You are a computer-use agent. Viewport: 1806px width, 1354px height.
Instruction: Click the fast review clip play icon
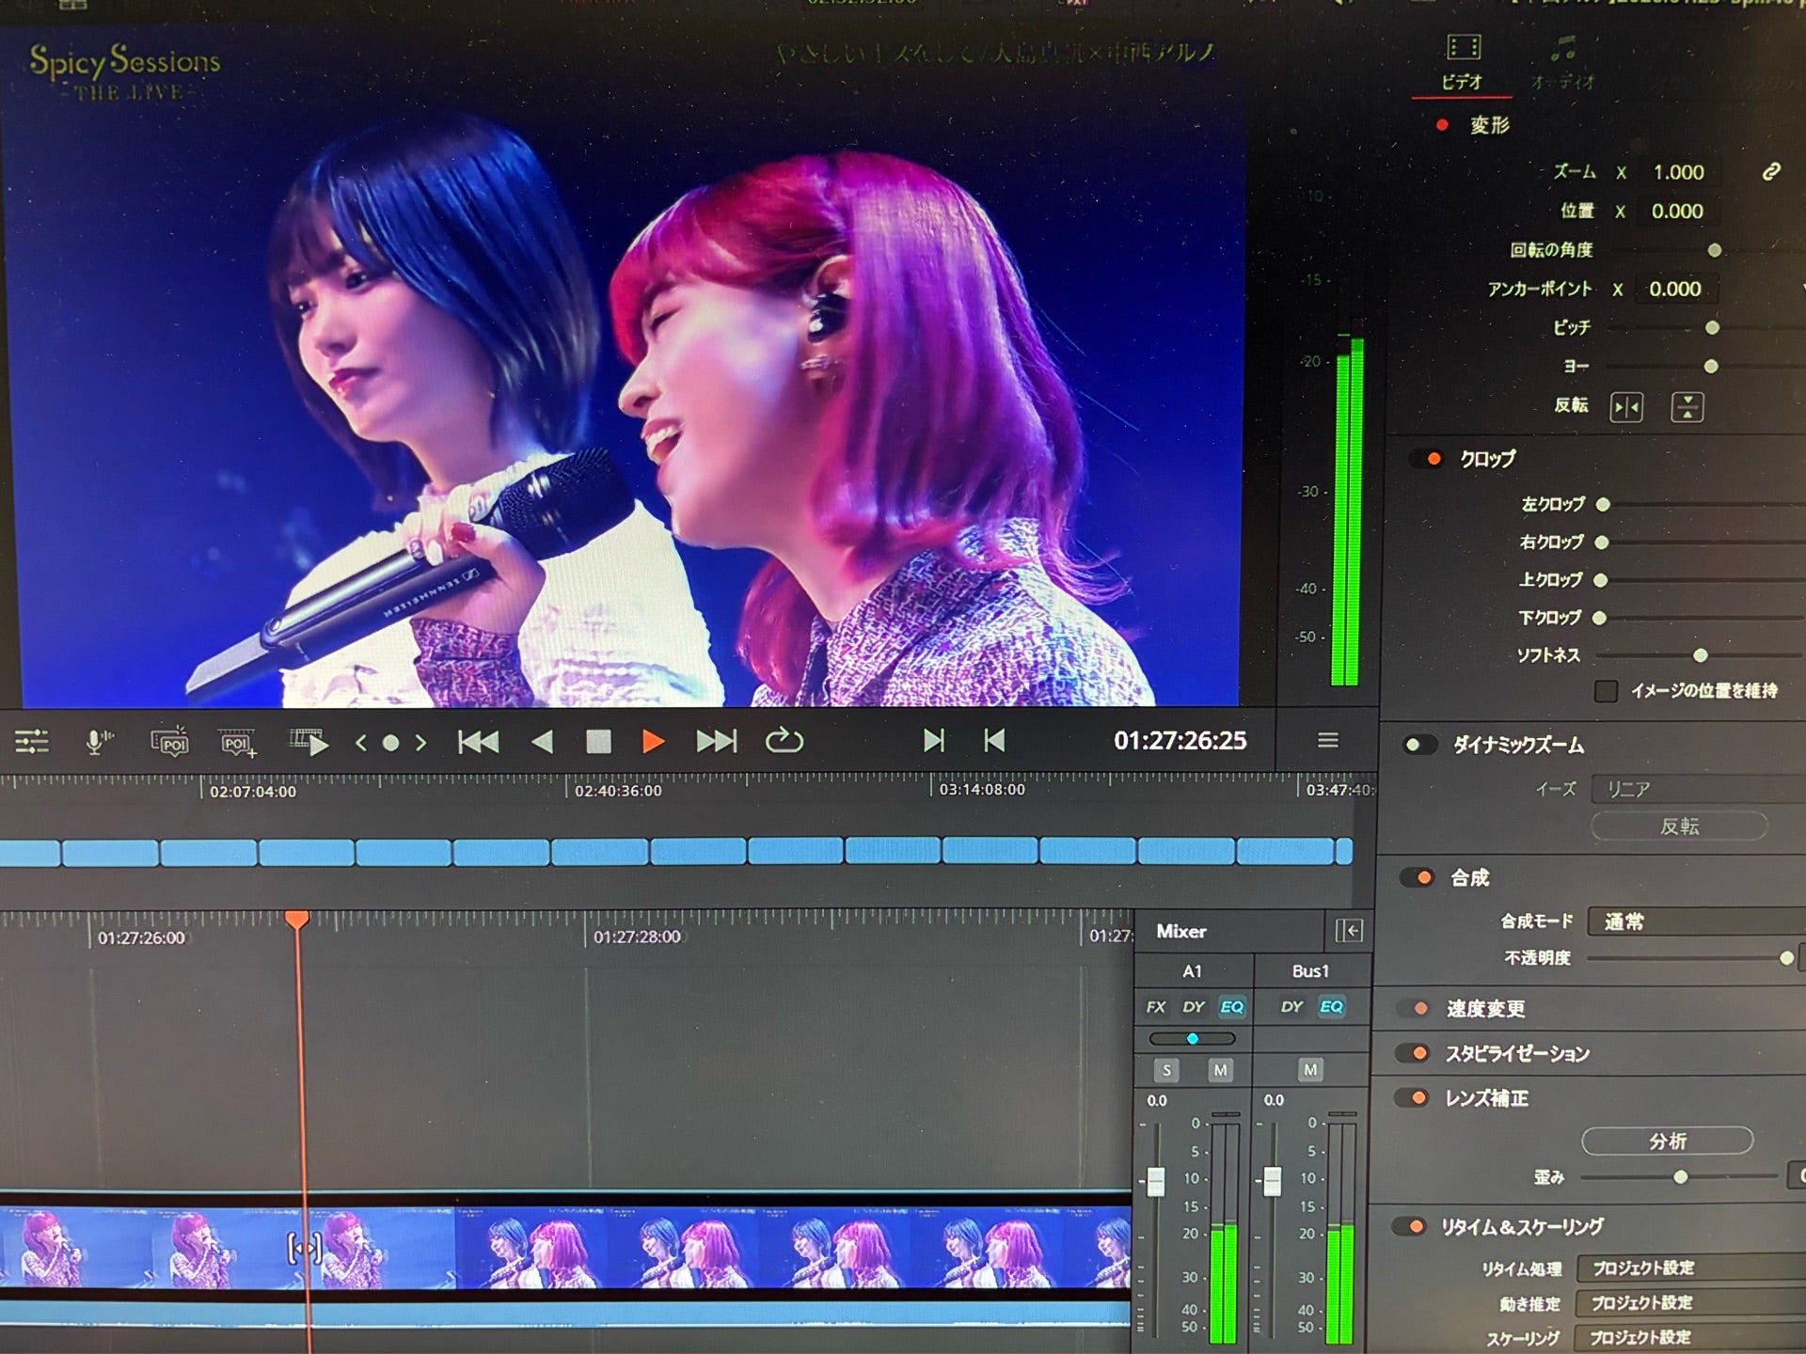click(309, 742)
